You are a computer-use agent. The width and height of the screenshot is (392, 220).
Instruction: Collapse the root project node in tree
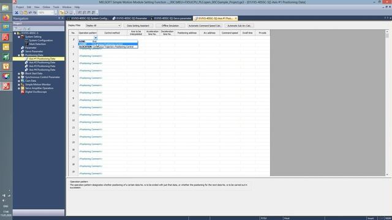(15, 33)
